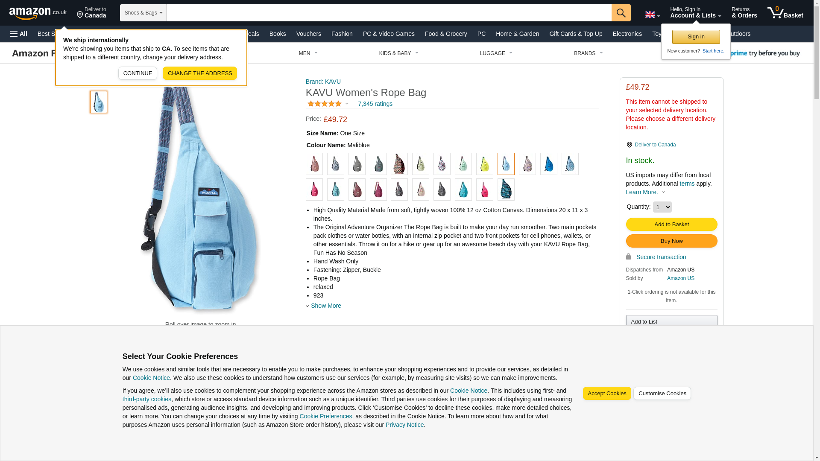Open the UK flag language selector
This screenshot has height=461, width=820.
[x=652, y=15]
